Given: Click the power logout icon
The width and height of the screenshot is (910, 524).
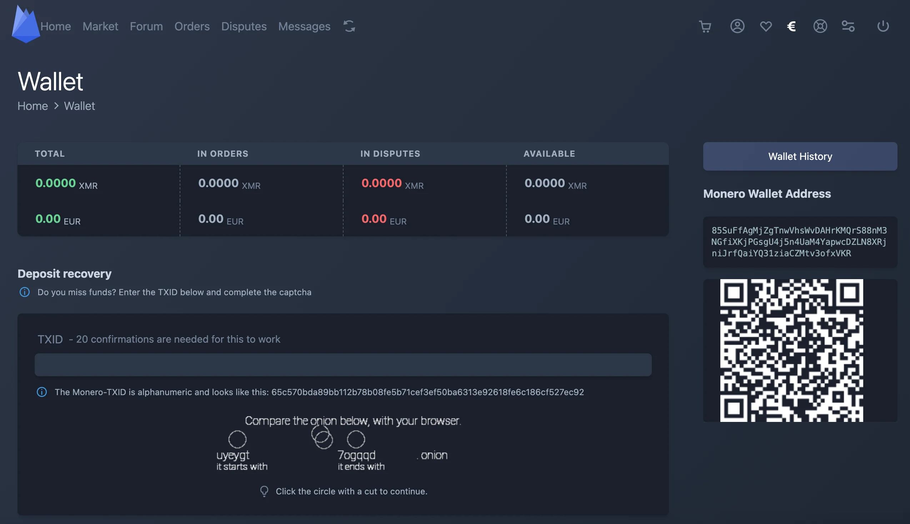Looking at the screenshot, I should tap(883, 26).
